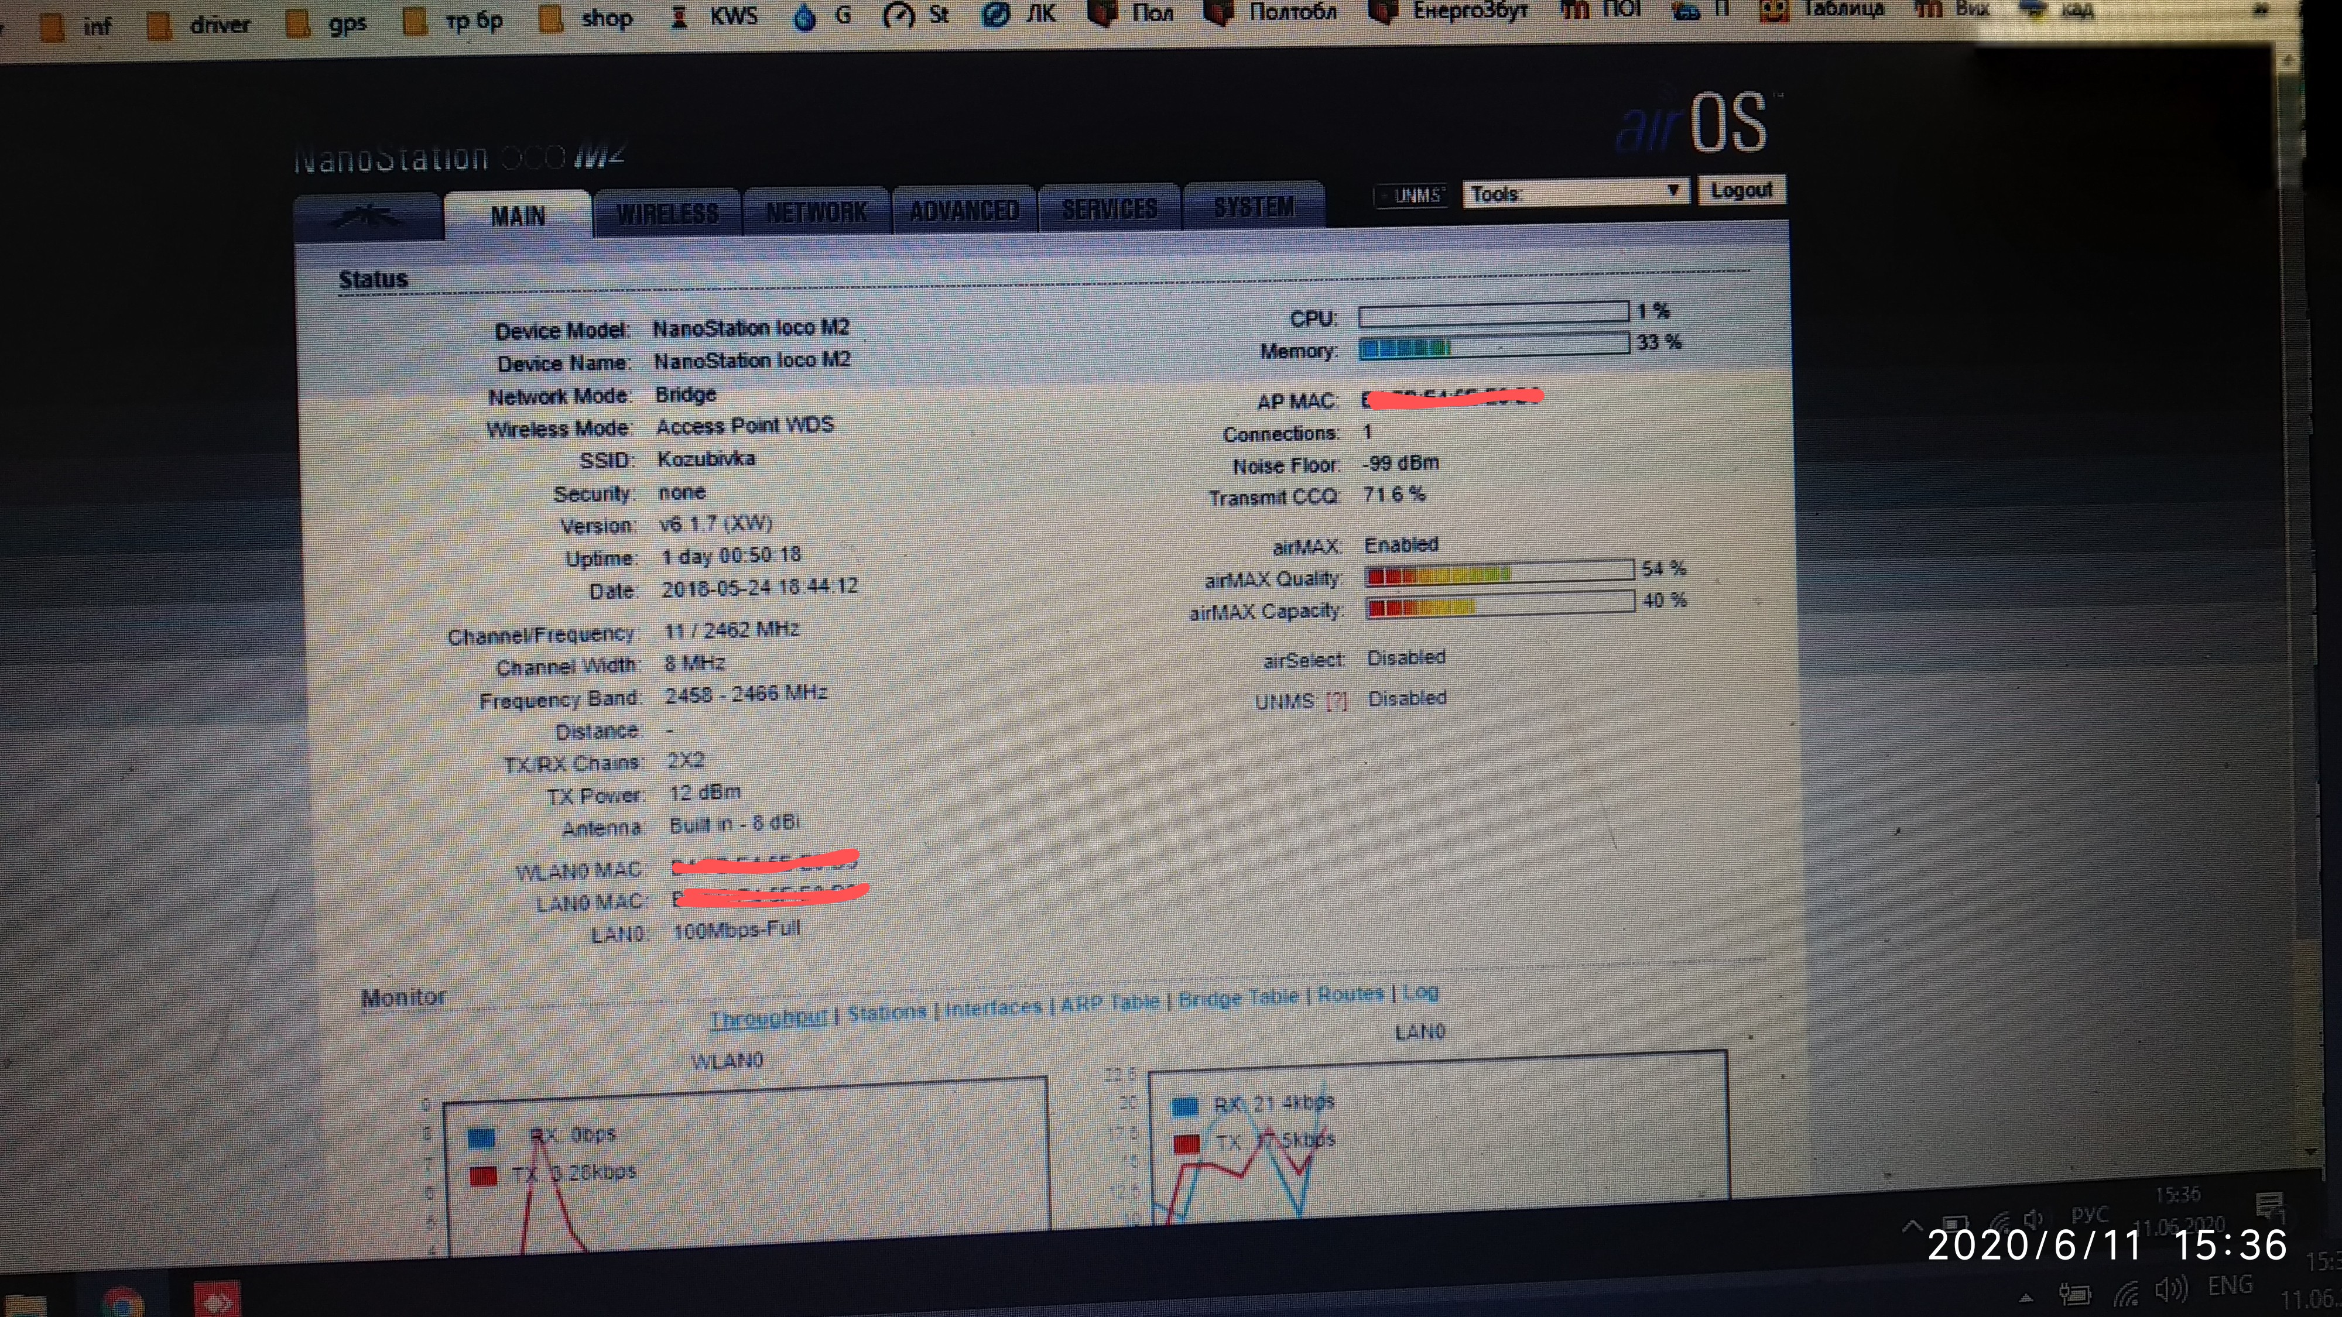Click the UNMS [?] help link
The height and width of the screenshot is (1317, 2342).
pos(1336,701)
